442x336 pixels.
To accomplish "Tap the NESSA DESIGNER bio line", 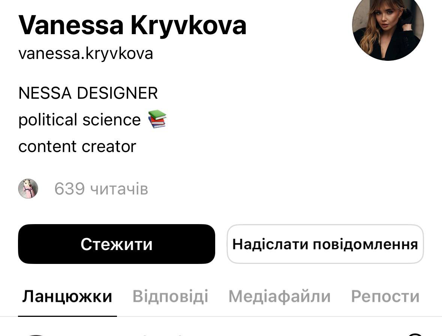I will click(x=88, y=93).
